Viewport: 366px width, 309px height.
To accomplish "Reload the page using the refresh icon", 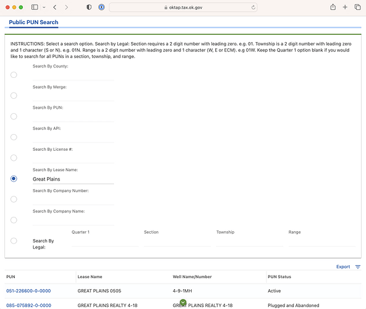I will click(253, 7).
